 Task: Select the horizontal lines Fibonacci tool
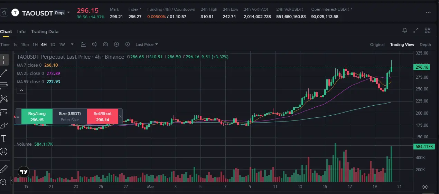(x=4, y=86)
